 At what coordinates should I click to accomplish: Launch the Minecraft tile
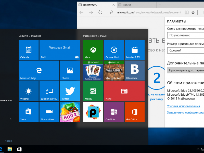pyautogui.click(x=114, y=71)
